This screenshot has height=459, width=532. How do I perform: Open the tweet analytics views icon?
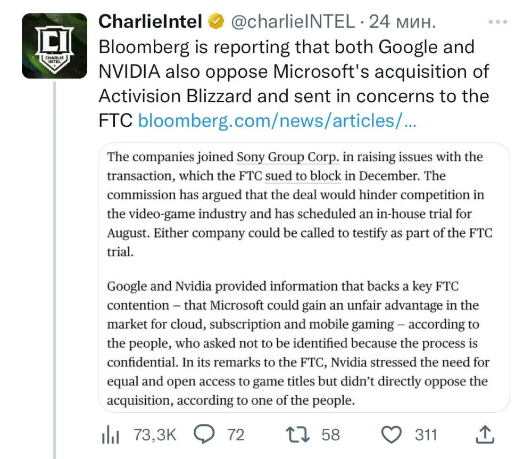coord(110,435)
